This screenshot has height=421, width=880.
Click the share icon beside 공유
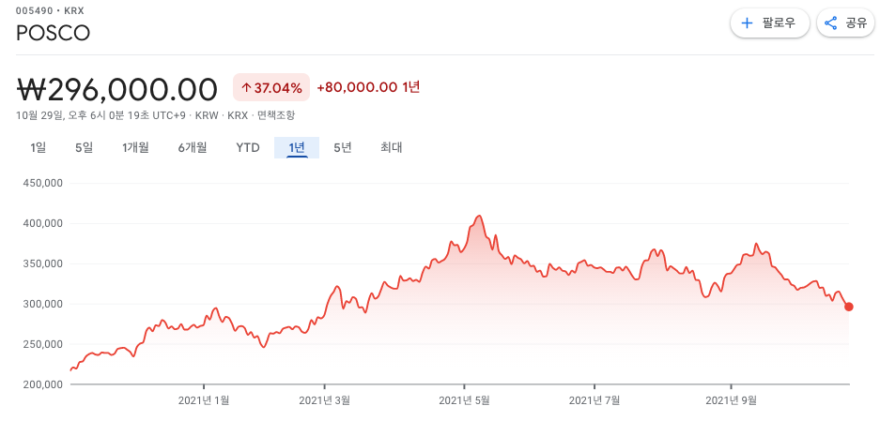coord(830,23)
